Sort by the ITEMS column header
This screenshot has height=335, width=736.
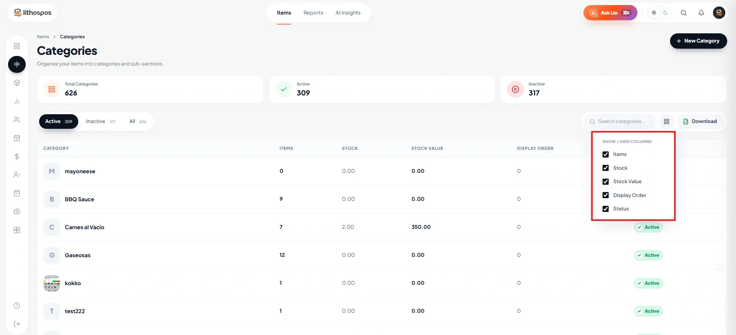coord(286,148)
